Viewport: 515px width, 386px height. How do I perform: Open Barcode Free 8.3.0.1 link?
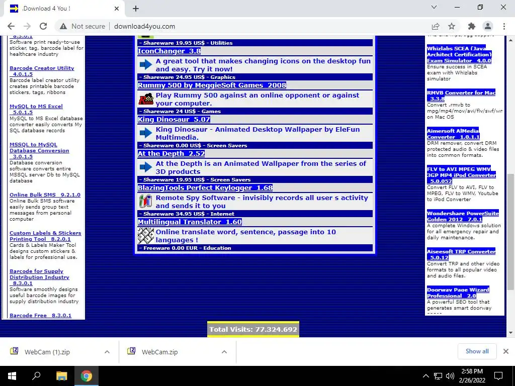click(40, 315)
